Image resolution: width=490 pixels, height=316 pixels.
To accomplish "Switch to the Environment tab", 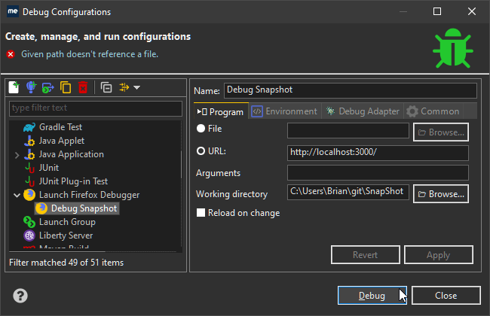I will [284, 111].
